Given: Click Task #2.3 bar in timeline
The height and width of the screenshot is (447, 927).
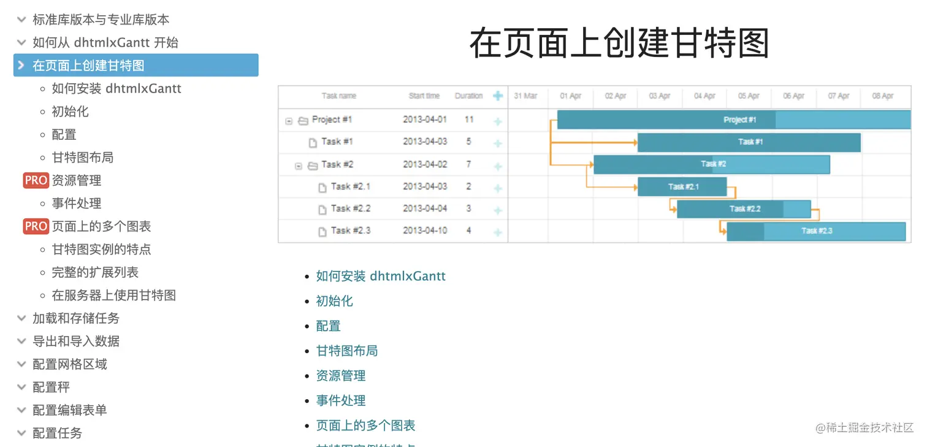Looking at the screenshot, I should point(816,231).
